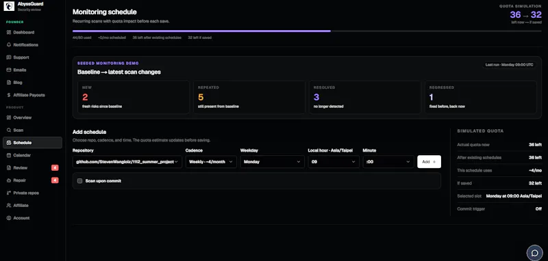Open the Calendar page
548x261 pixels.
click(32, 155)
